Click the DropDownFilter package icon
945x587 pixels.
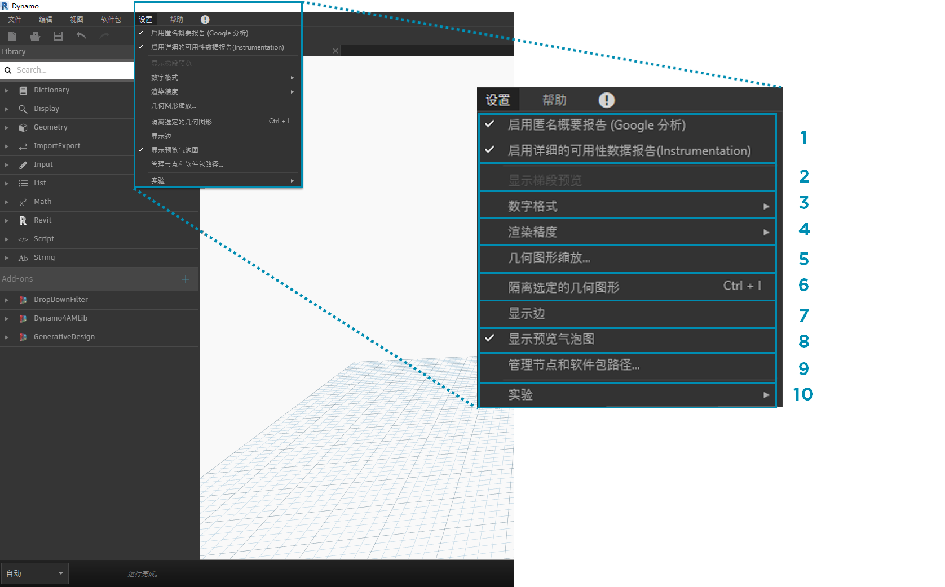coord(23,300)
